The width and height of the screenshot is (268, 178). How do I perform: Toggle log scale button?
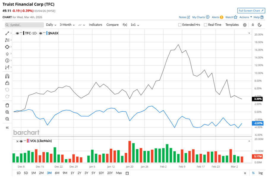[x=261, y=173]
